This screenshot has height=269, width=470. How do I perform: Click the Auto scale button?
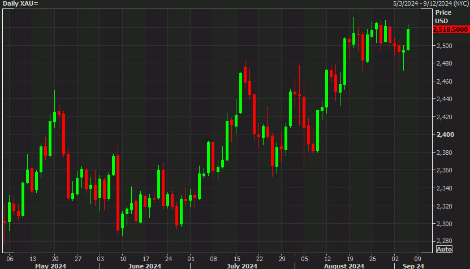click(x=444, y=249)
